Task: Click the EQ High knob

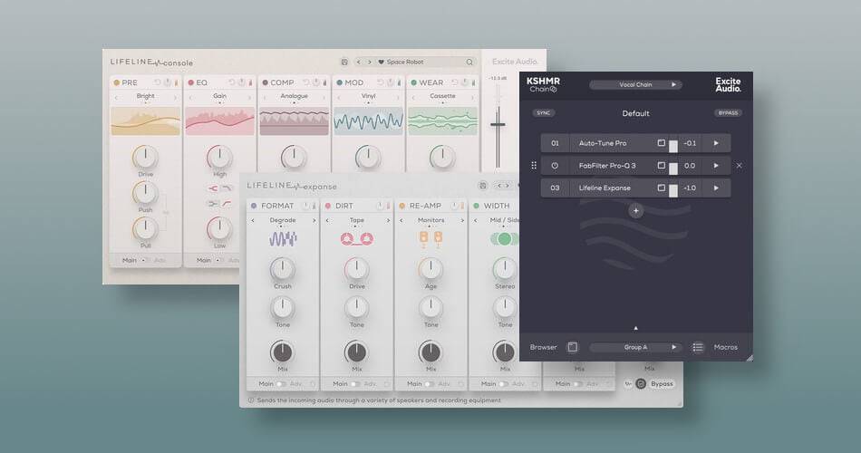Action: (219, 157)
